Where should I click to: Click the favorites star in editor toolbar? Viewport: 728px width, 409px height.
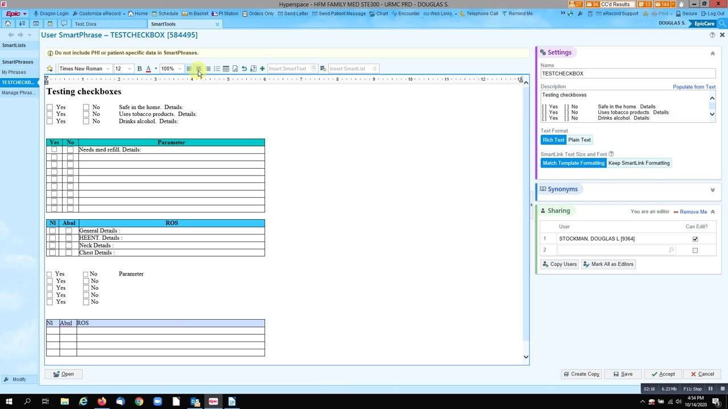click(x=50, y=69)
